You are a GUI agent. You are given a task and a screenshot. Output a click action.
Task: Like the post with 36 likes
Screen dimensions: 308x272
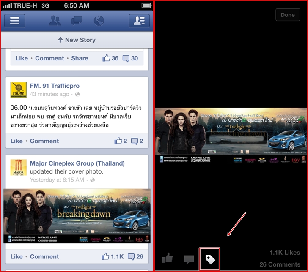pos(22,58)
